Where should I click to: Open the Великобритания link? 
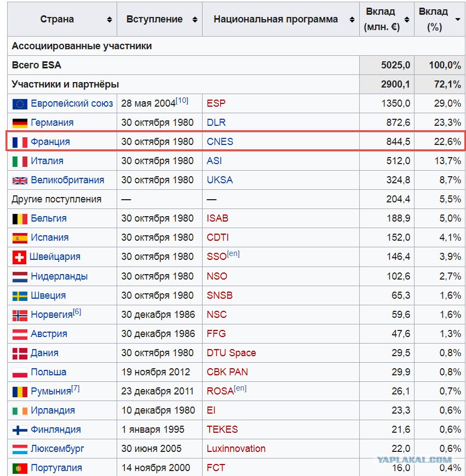point(67,181)
